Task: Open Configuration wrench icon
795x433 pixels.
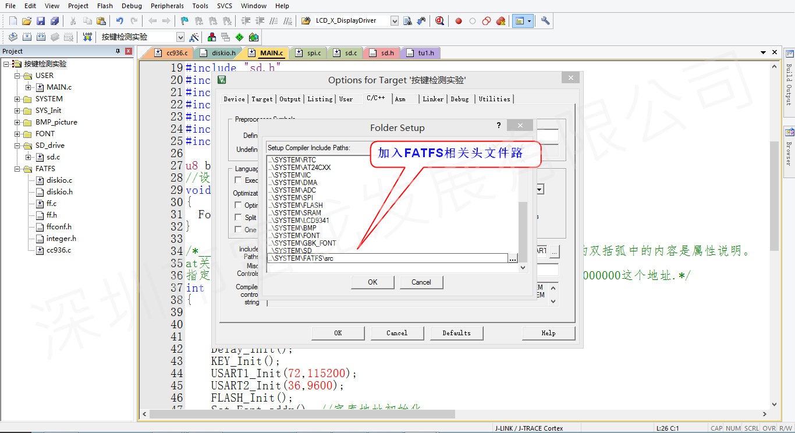Action: 545,21
